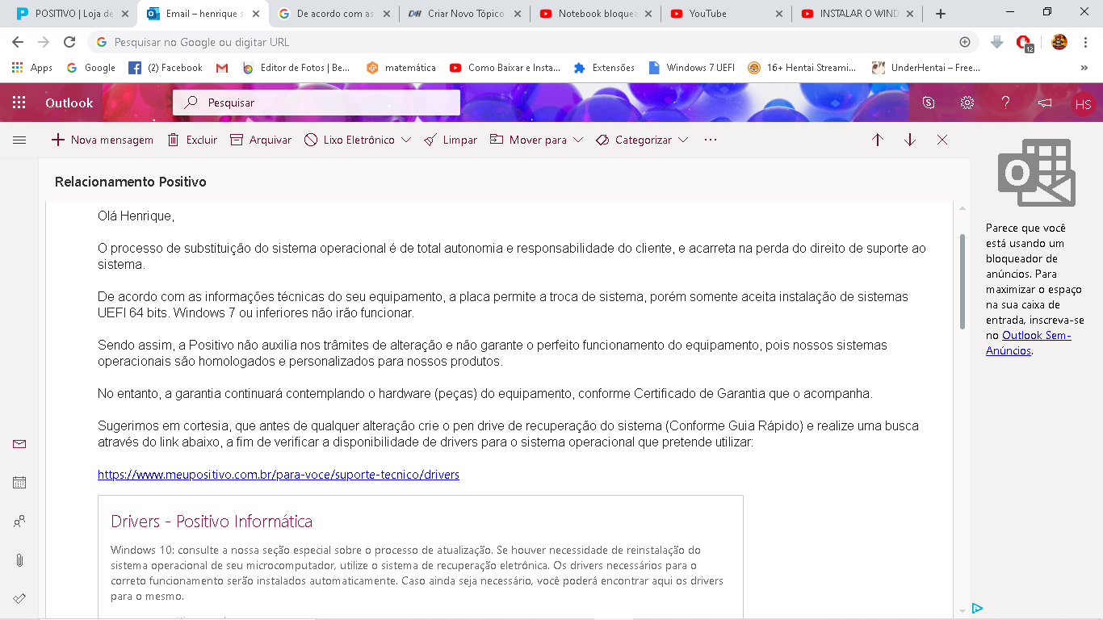Viewport: 1103px width, 620px height.
Task: Open a new Chrome tab
Action: click(x=941, y=14)
